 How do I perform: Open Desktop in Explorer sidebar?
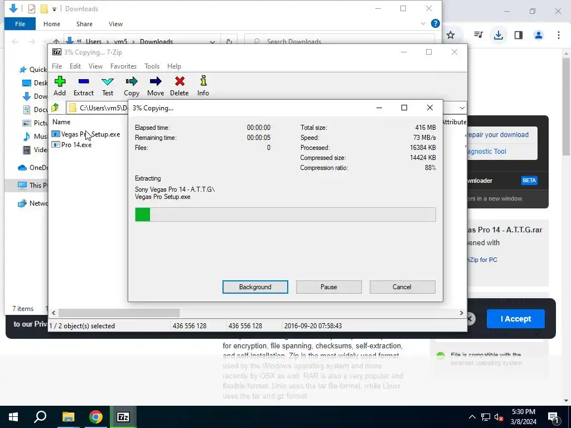tap(35, 83)
